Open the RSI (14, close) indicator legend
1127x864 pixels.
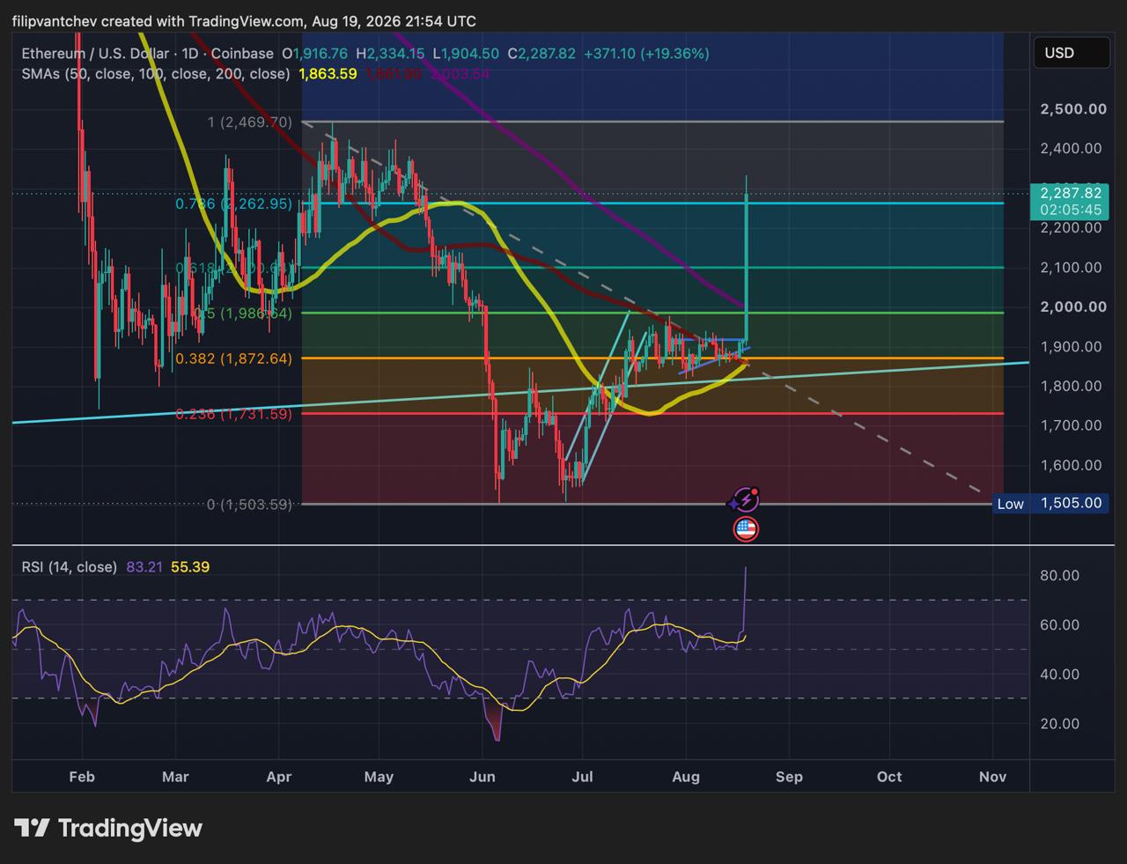point(69,567)
